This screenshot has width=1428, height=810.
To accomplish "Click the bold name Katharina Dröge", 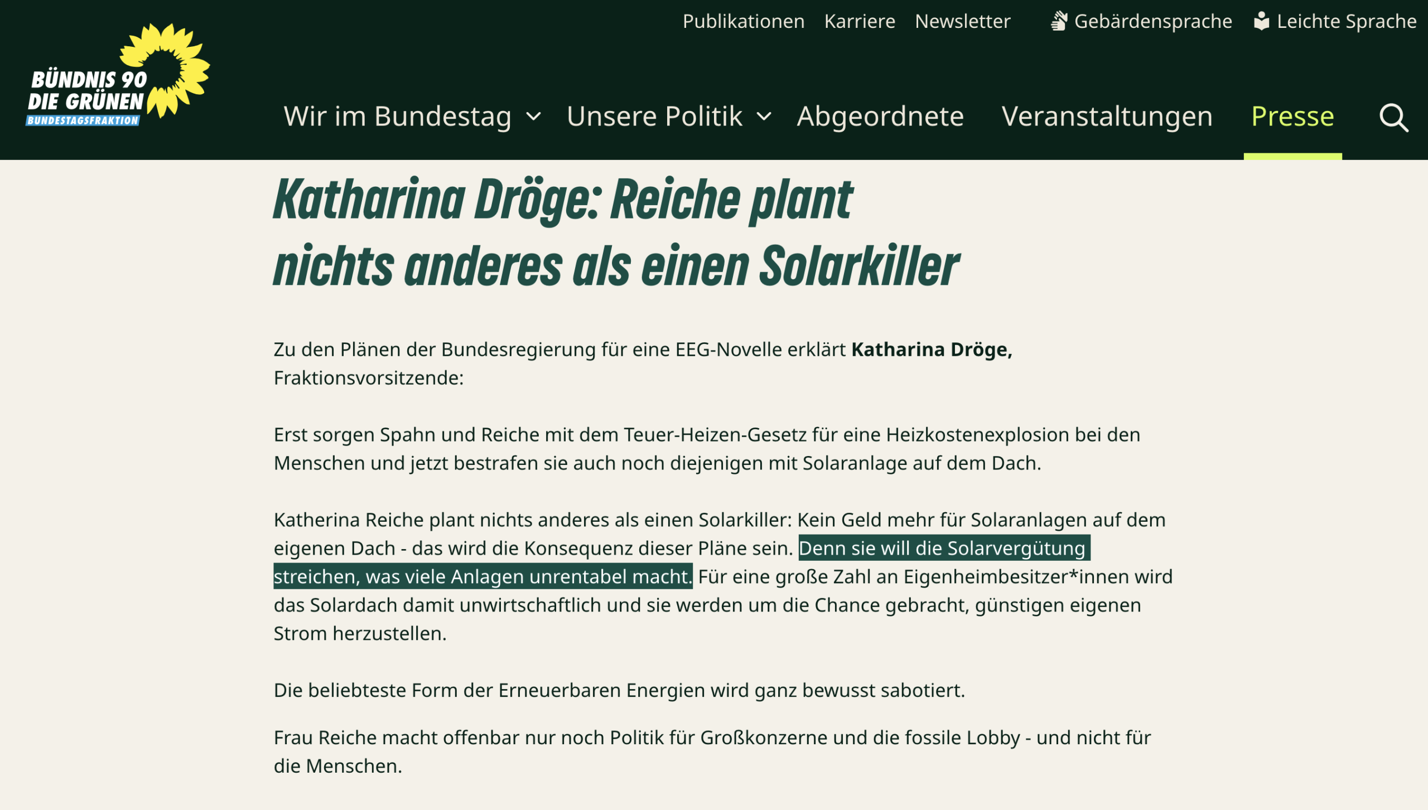I will pyautogui.click(x=931, y=350).
